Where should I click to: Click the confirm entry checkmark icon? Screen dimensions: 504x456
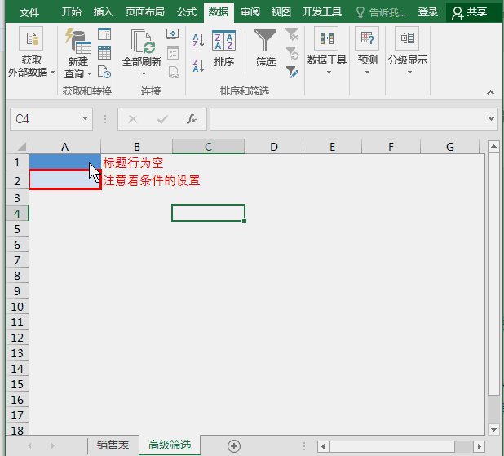[162, 119]
